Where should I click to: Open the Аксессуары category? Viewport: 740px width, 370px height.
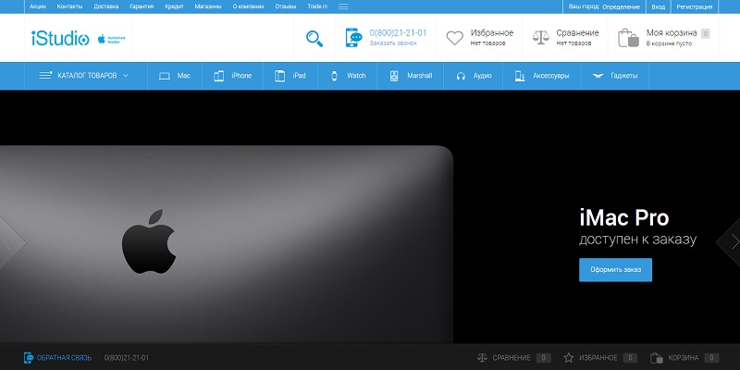[x=550, y=76]
